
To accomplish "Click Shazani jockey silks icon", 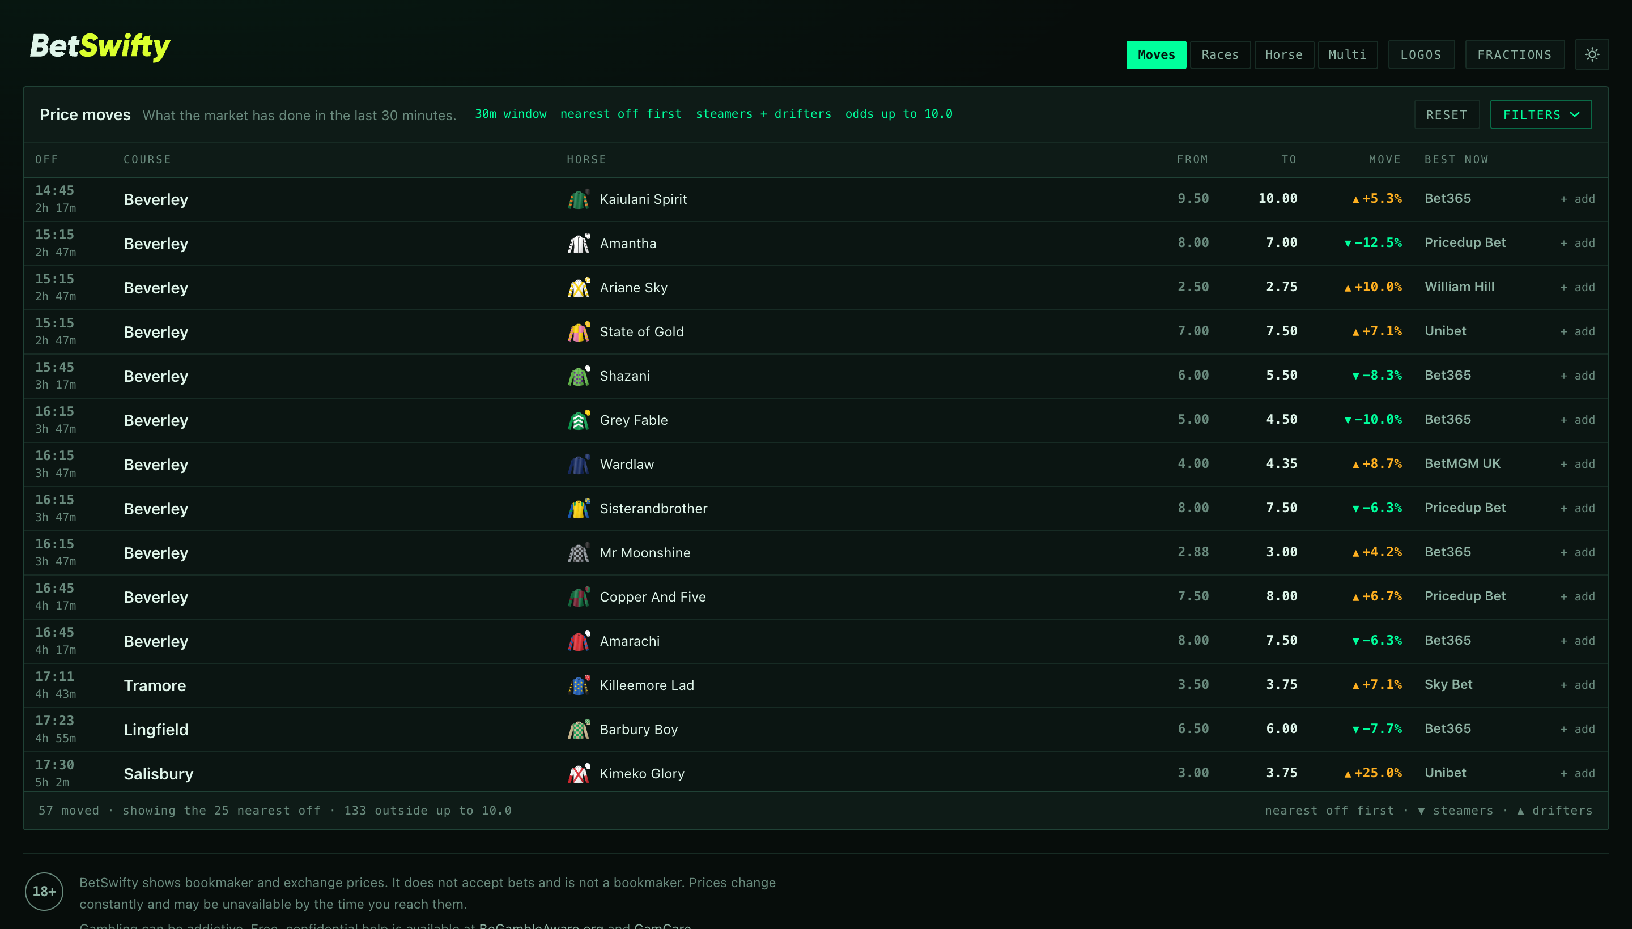I will pyautogui.click(x=579, y=376).
